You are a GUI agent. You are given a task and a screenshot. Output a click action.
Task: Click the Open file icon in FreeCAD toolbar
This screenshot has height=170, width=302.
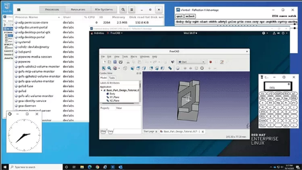tap(109, 62)
